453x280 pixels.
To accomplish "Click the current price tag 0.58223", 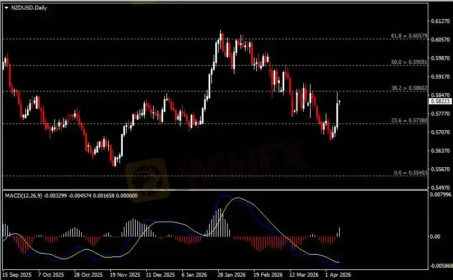I will [x=440, y=101].
